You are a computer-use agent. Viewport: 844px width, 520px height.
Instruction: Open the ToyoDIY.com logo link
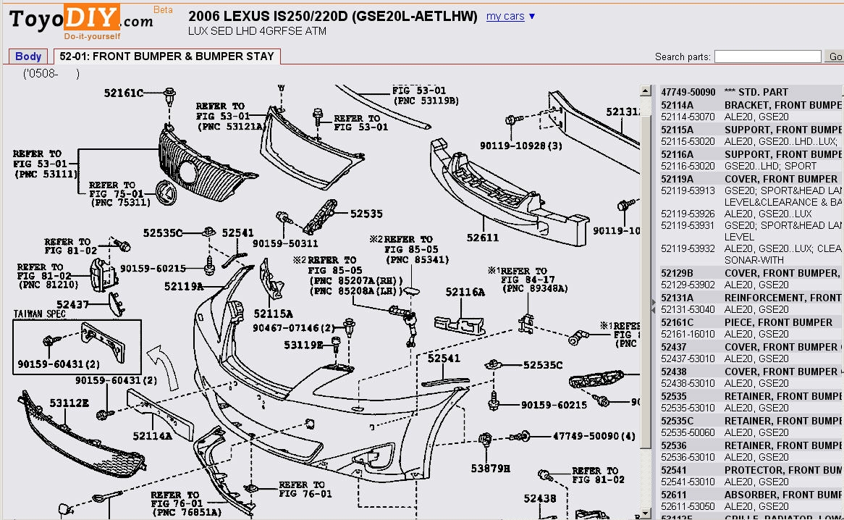(x=81, y=20)
